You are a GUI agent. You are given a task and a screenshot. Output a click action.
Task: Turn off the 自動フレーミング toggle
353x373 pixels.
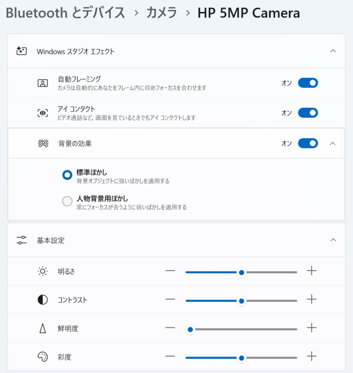coord(308,83)
